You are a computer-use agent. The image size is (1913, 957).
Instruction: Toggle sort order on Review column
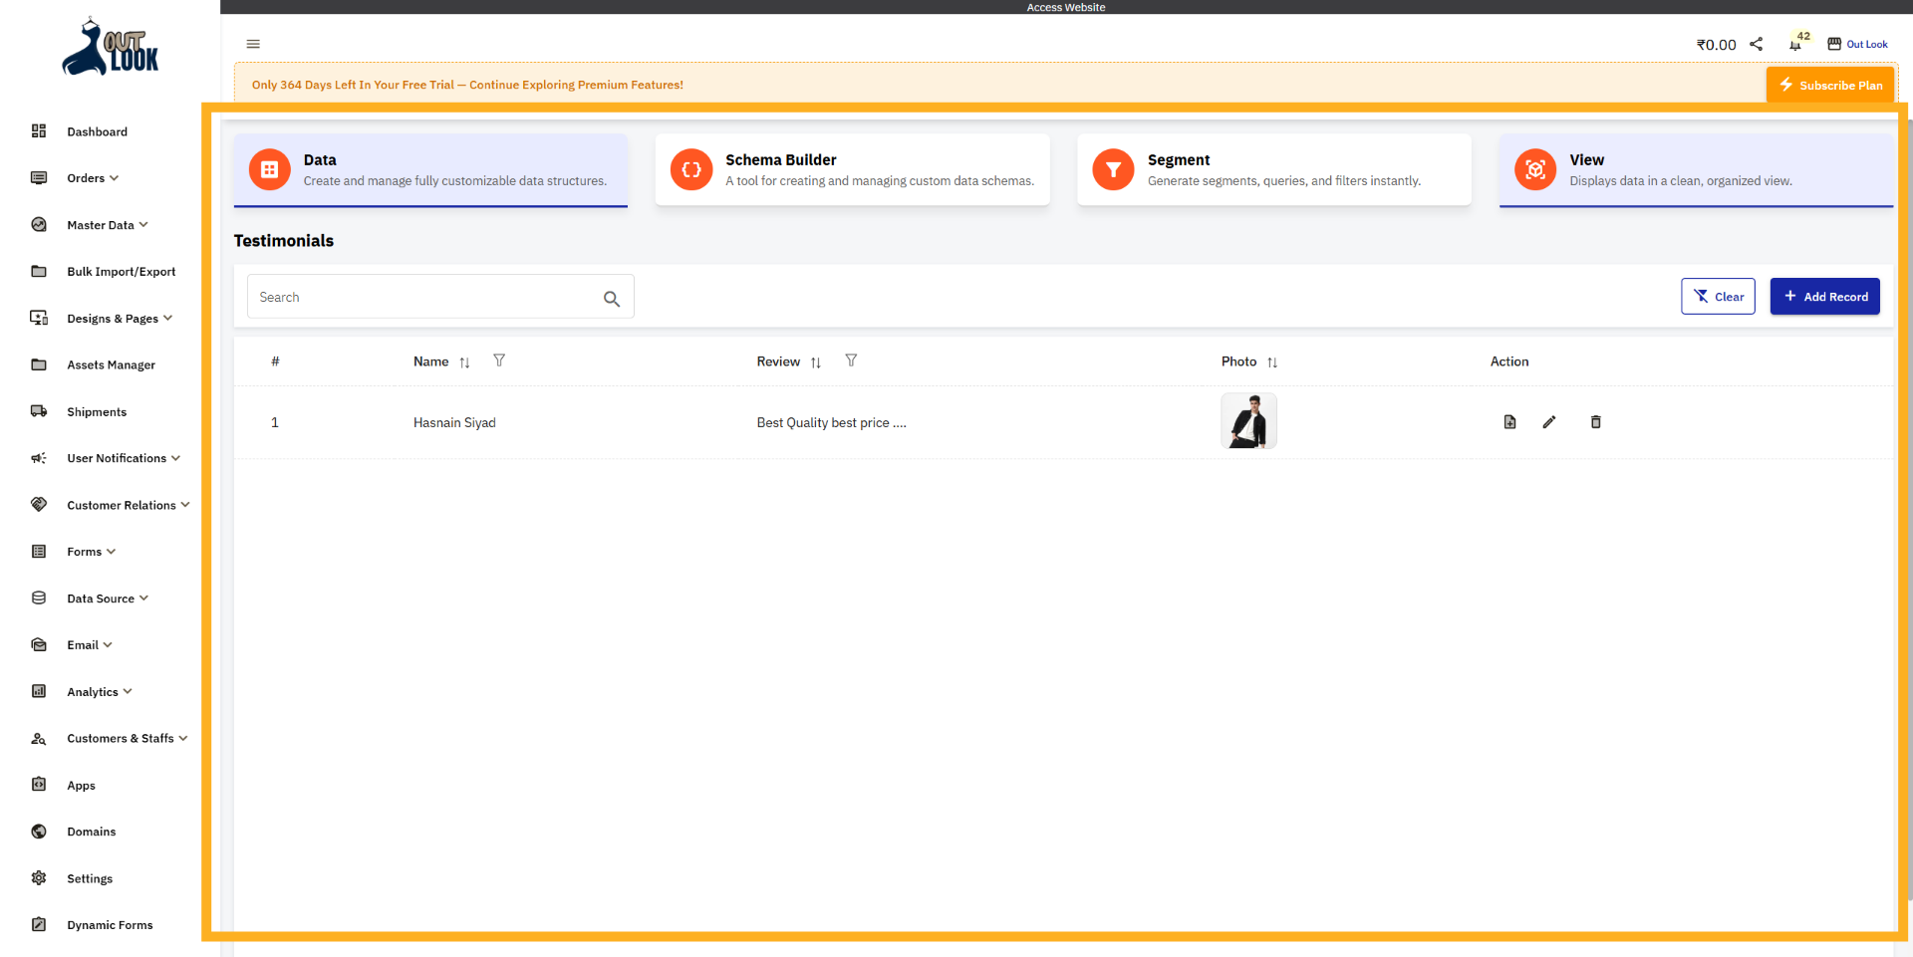point(816,362)
